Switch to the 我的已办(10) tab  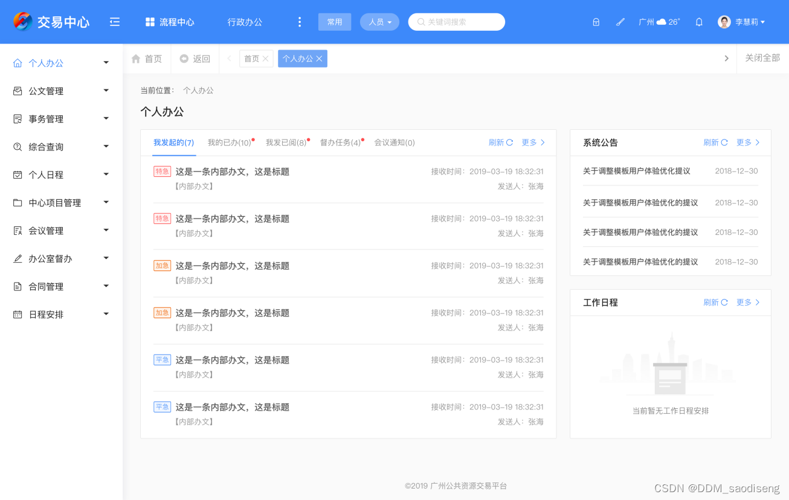point(230,143)
